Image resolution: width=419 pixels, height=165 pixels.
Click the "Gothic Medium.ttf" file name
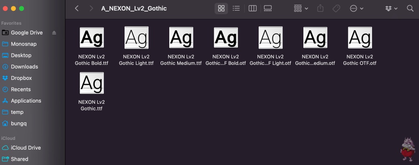coord(181,63)
